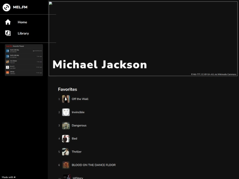The height and width of the screenshot is (179, 239).
Task: Select the Invincible album title
Action: pyautogui.click(x=78, y=112)
